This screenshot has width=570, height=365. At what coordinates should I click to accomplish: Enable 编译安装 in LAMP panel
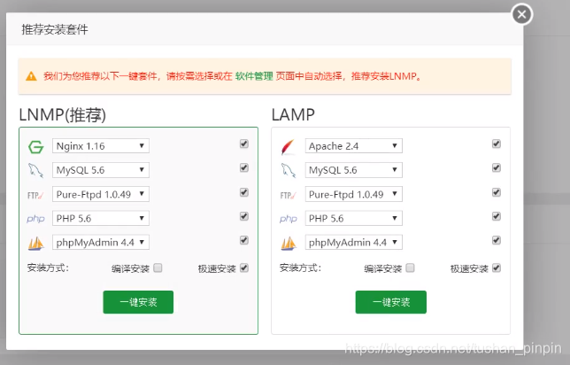coord(410,268)
